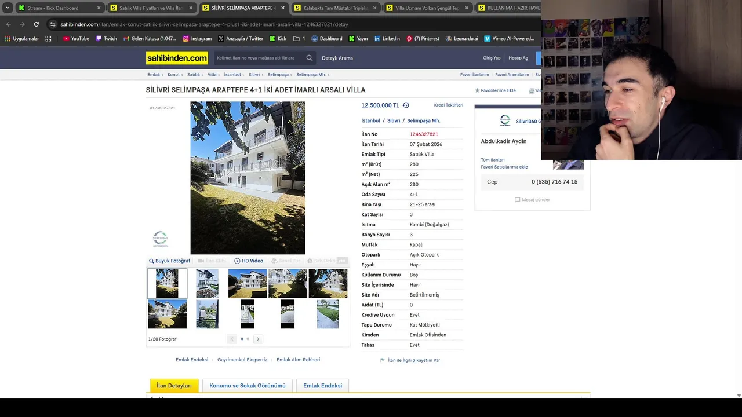Reload the page with refresh icon
The height and width of the screenshot is (417, 742).
point(36,24)
